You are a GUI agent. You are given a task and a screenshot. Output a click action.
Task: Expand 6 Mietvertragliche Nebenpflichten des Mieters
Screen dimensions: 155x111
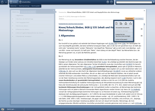click(13, 33)
